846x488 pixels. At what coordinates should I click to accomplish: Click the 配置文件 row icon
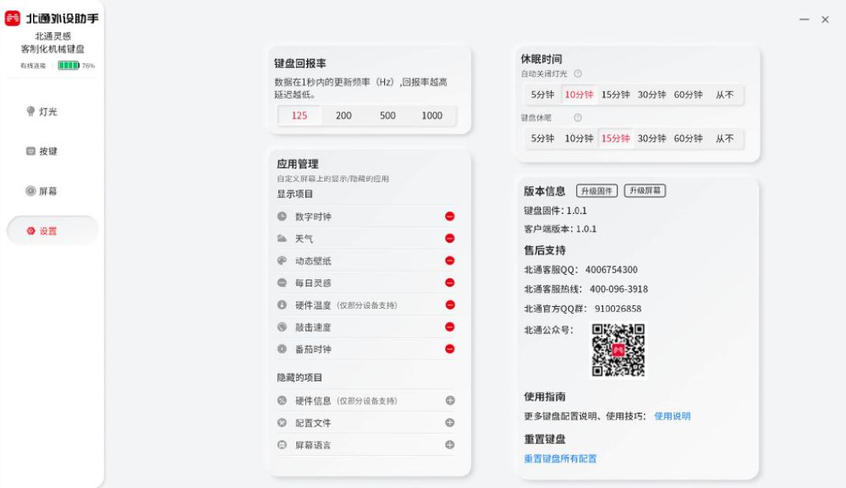[282, 422]
